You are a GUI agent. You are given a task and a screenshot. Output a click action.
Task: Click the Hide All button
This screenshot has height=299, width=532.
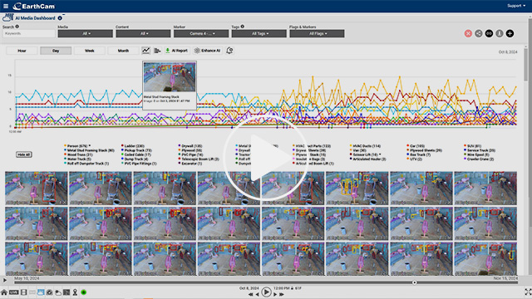24,154
